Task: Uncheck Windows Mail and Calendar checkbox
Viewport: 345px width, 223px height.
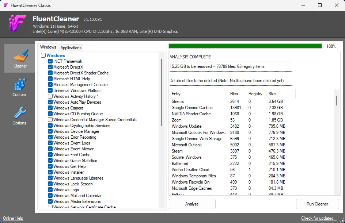Action: point(50,196)
